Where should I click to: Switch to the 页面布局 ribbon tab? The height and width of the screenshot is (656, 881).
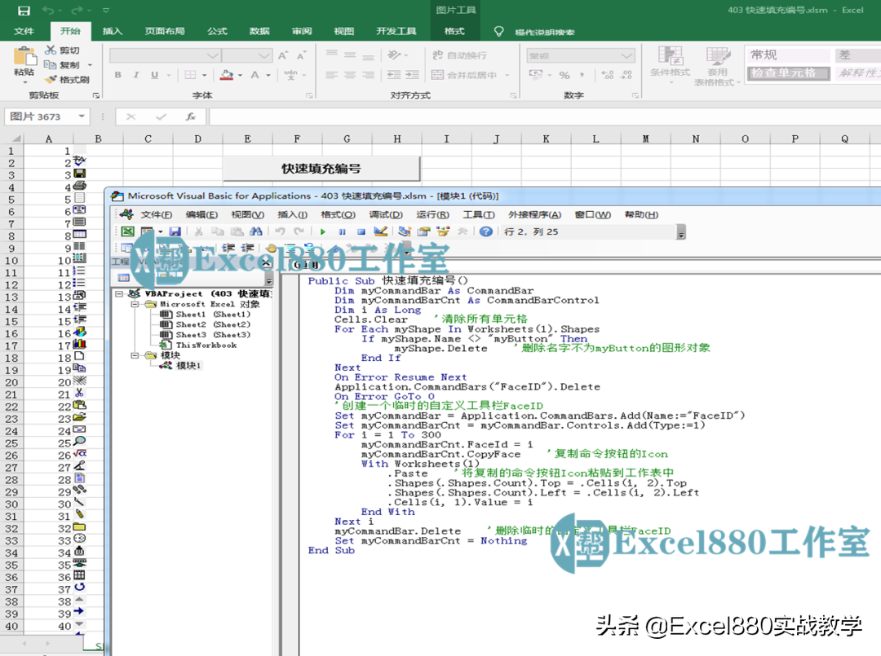click(165, 31)
